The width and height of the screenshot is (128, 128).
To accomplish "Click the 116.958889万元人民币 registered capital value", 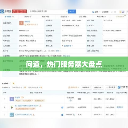I will pyautogui.click(x=71, y=26).
